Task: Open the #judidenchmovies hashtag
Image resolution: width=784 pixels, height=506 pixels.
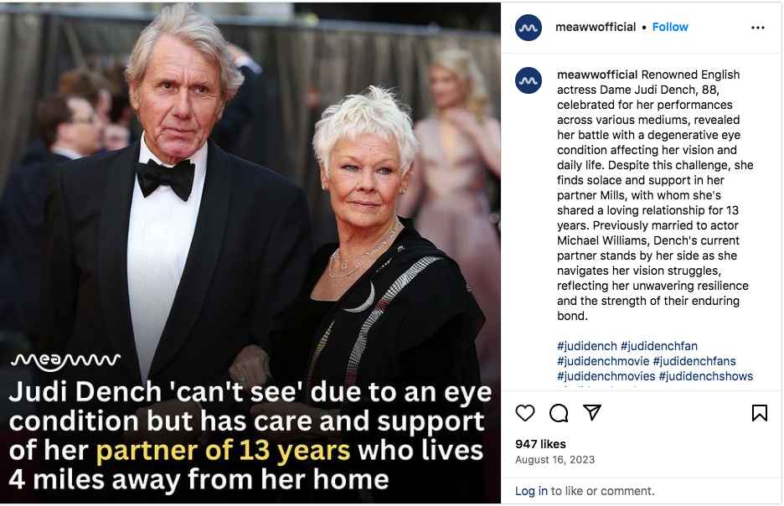Action: point(606,376)
